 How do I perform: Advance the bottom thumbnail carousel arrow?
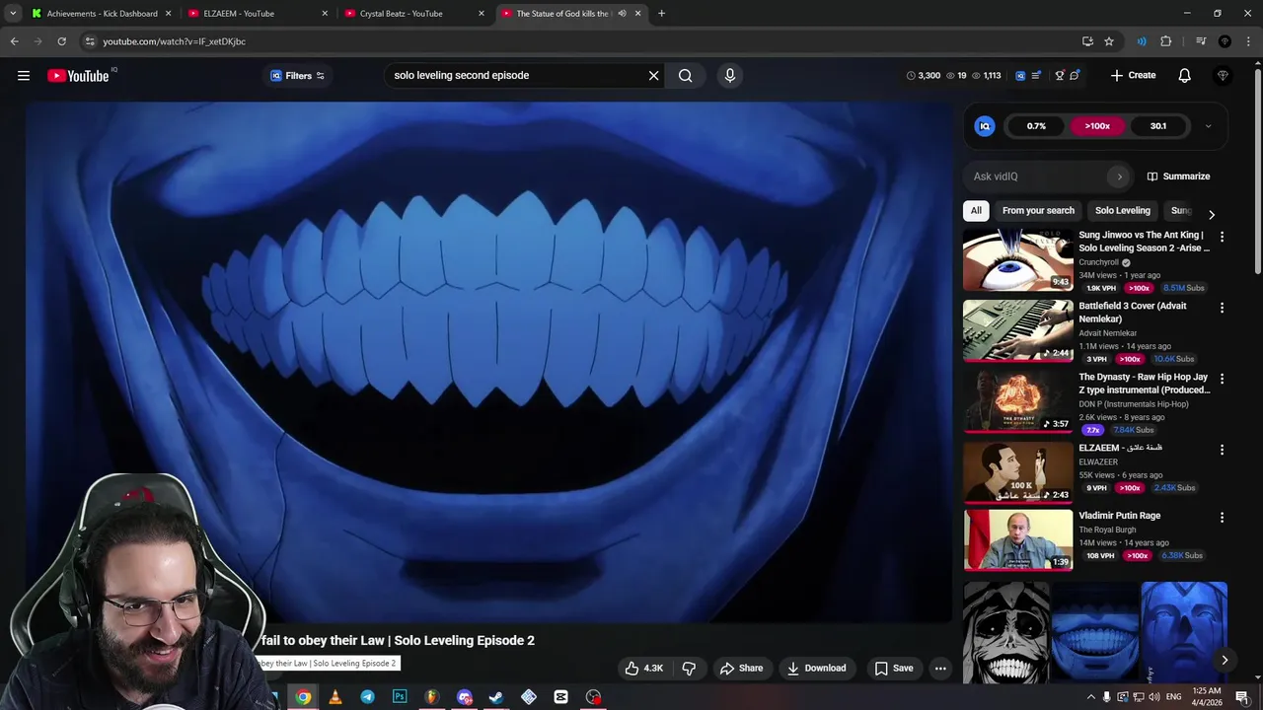pyautogui.click(x=1225, y=661)
